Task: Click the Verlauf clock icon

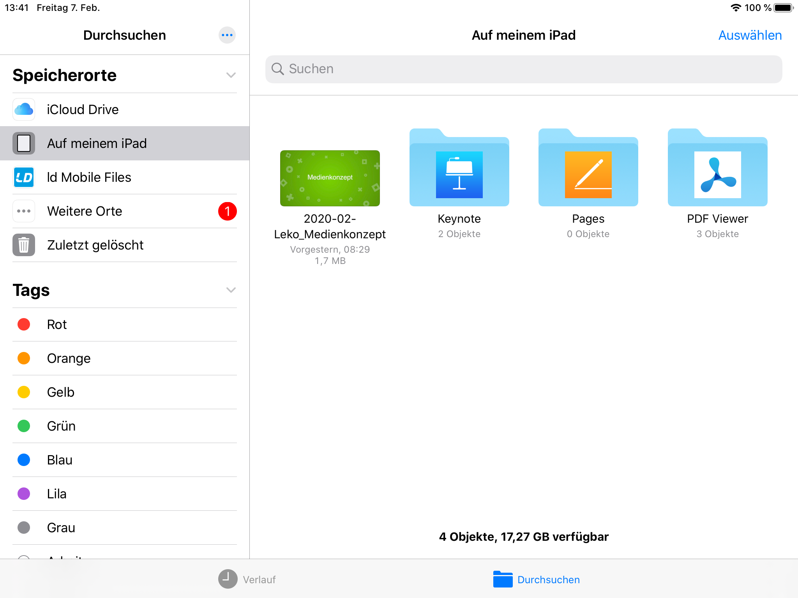Action: [228, 579]
